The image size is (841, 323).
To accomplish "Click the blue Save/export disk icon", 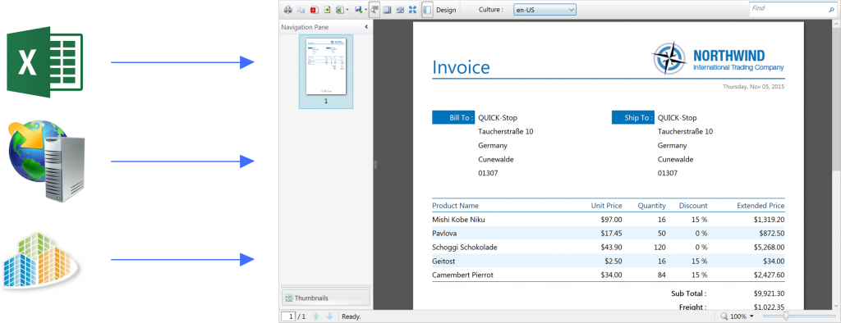I will [358, 10].
